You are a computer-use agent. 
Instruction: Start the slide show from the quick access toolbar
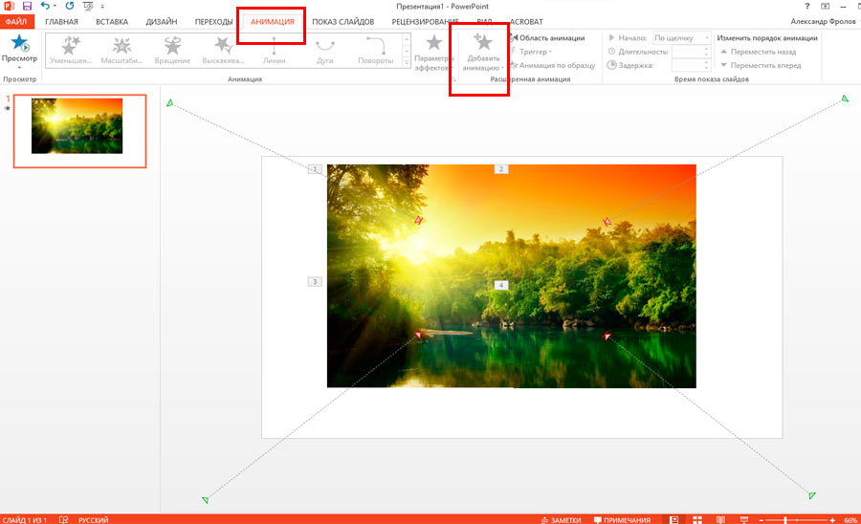click(x=88, y=7)
